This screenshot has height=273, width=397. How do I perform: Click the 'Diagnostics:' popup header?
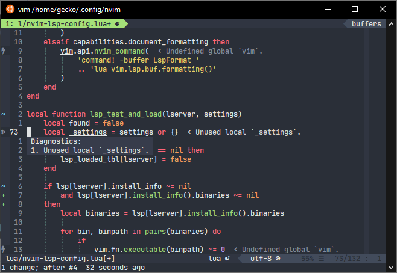pos(56,141)
